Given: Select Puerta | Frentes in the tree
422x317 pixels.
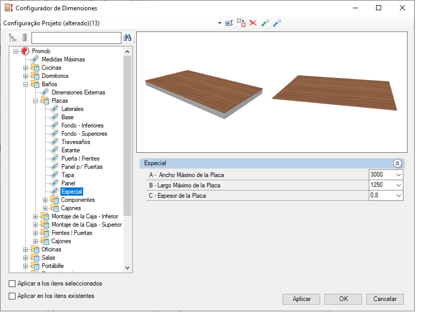Looking at the screenshot, I should point(81,158).
